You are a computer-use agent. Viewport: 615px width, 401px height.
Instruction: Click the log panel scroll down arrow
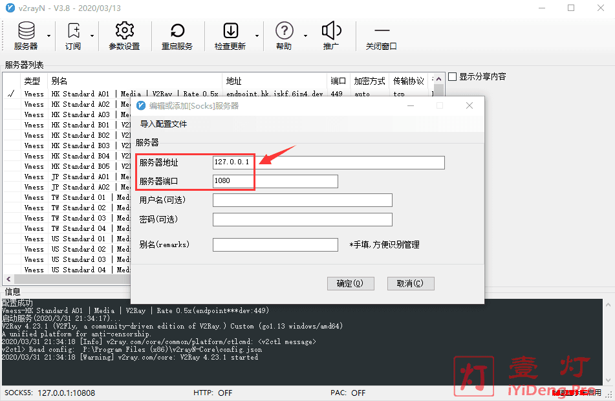coord(608,380)
